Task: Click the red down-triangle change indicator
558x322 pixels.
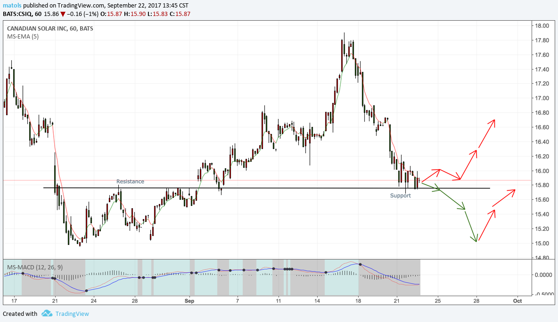Action: click(63, 14)
